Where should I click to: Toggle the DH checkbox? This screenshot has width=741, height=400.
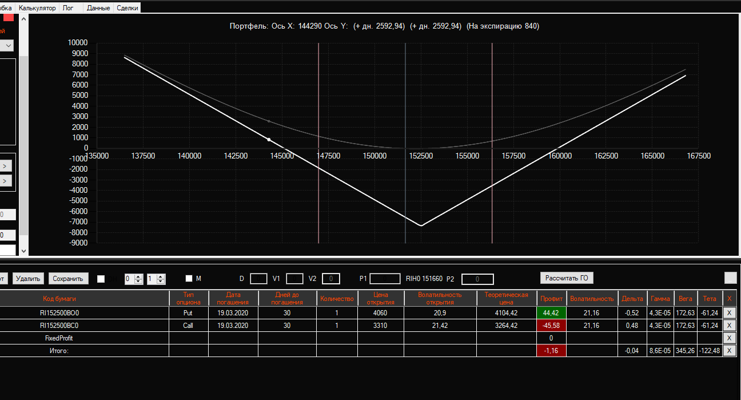[101, 279]
